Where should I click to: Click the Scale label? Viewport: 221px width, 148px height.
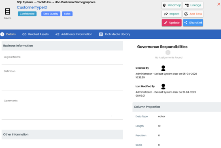(x=139, y=145)
